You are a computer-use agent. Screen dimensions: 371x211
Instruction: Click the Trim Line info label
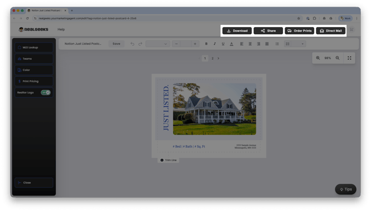(168, 160)
